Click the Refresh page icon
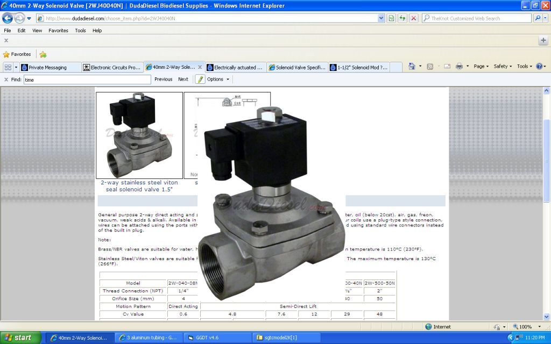Image resolution: width=551 pixels, height=344 pixels. [x=402, y=18]
